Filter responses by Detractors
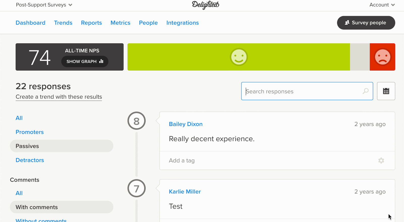 [x=30, y=160]
